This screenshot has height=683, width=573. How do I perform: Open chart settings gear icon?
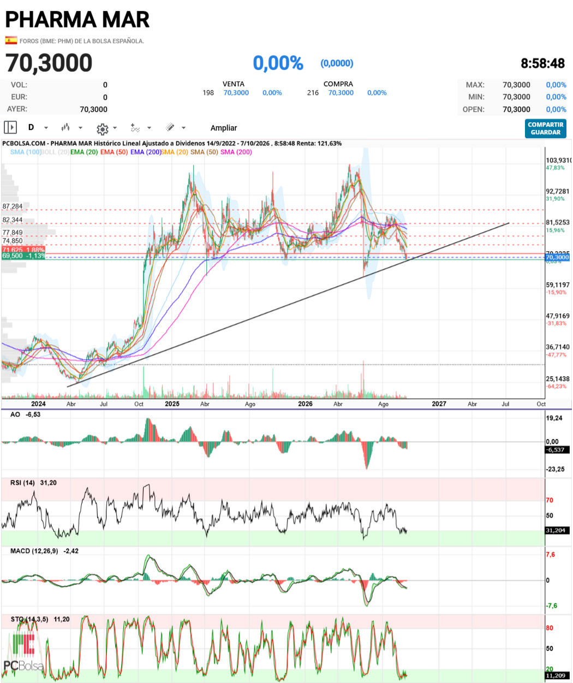(x=102, y=129)
